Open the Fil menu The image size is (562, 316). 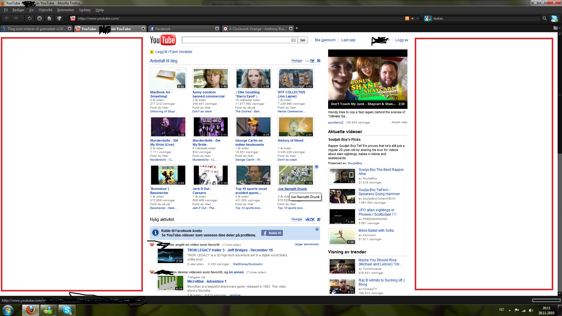6,10
